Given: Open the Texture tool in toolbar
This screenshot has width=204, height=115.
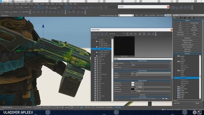Looking at the screenshot, I should tap(14, 12).
